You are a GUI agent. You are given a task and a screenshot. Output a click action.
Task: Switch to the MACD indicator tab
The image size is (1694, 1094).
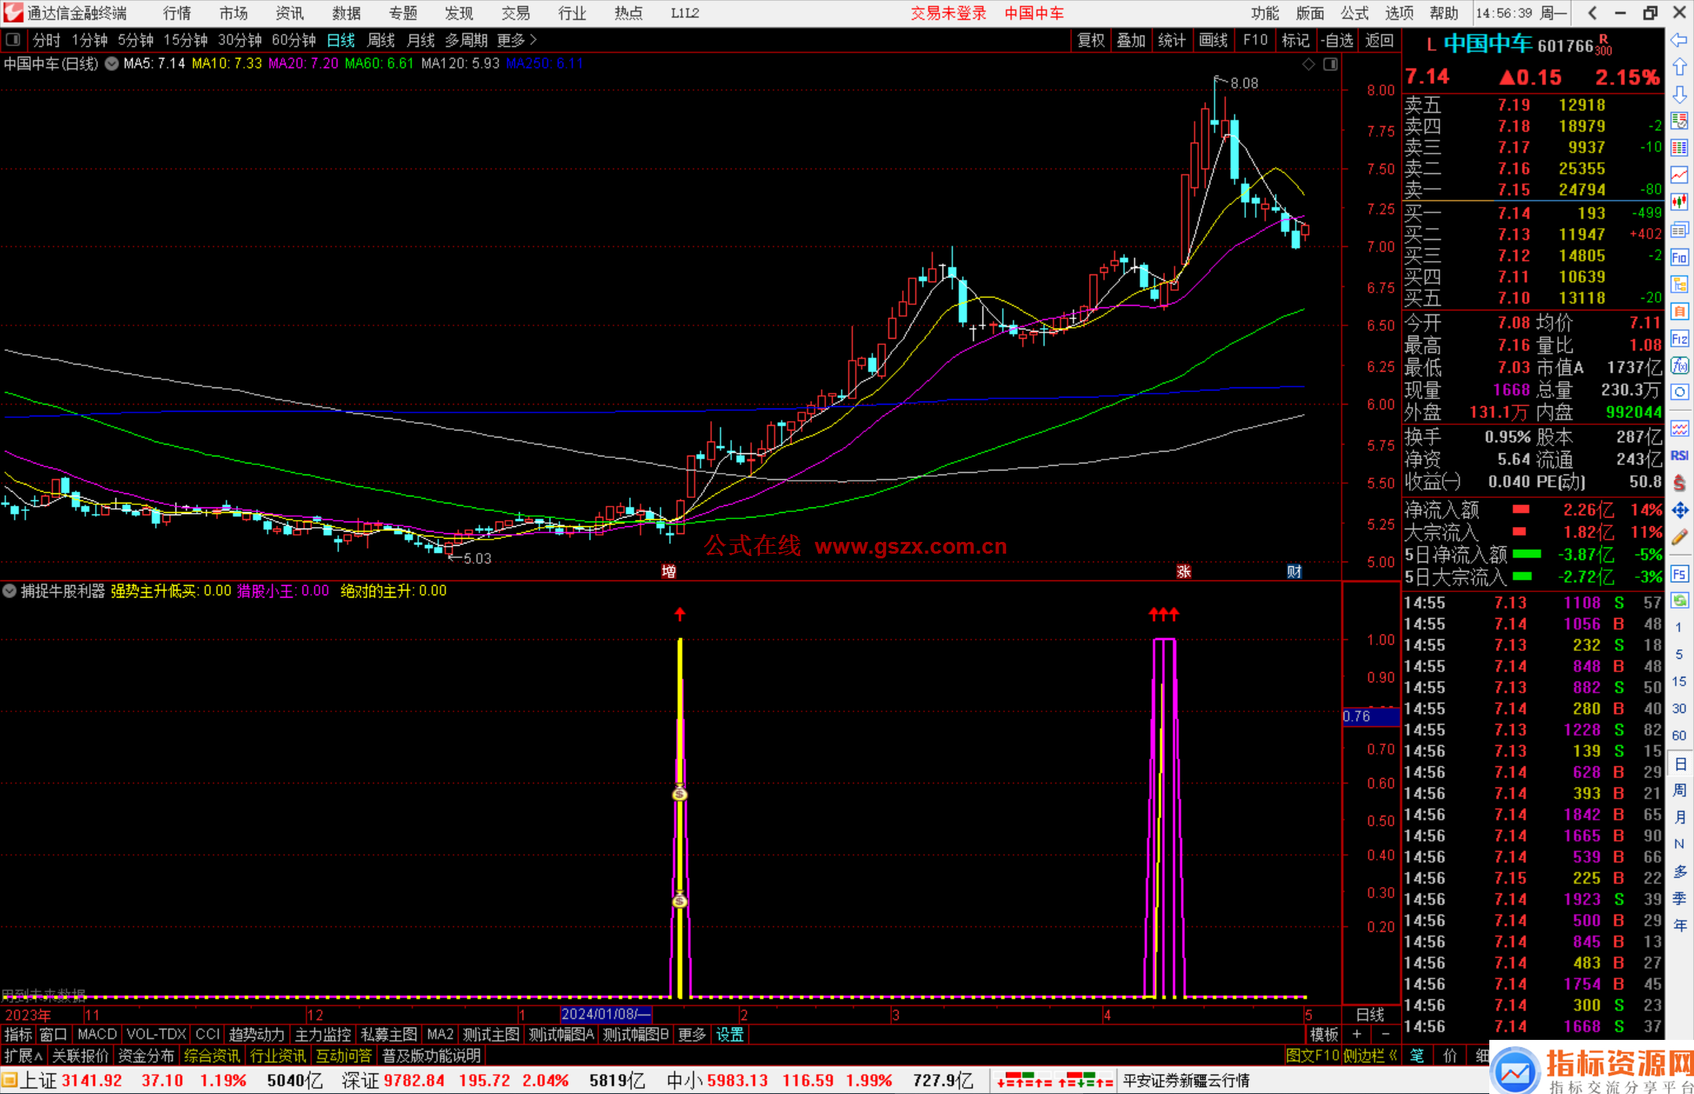(x=96, y=1034)
